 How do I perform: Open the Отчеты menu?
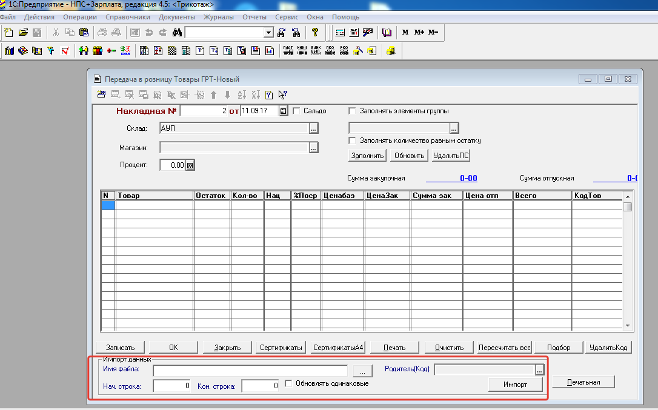coord(254,17)
